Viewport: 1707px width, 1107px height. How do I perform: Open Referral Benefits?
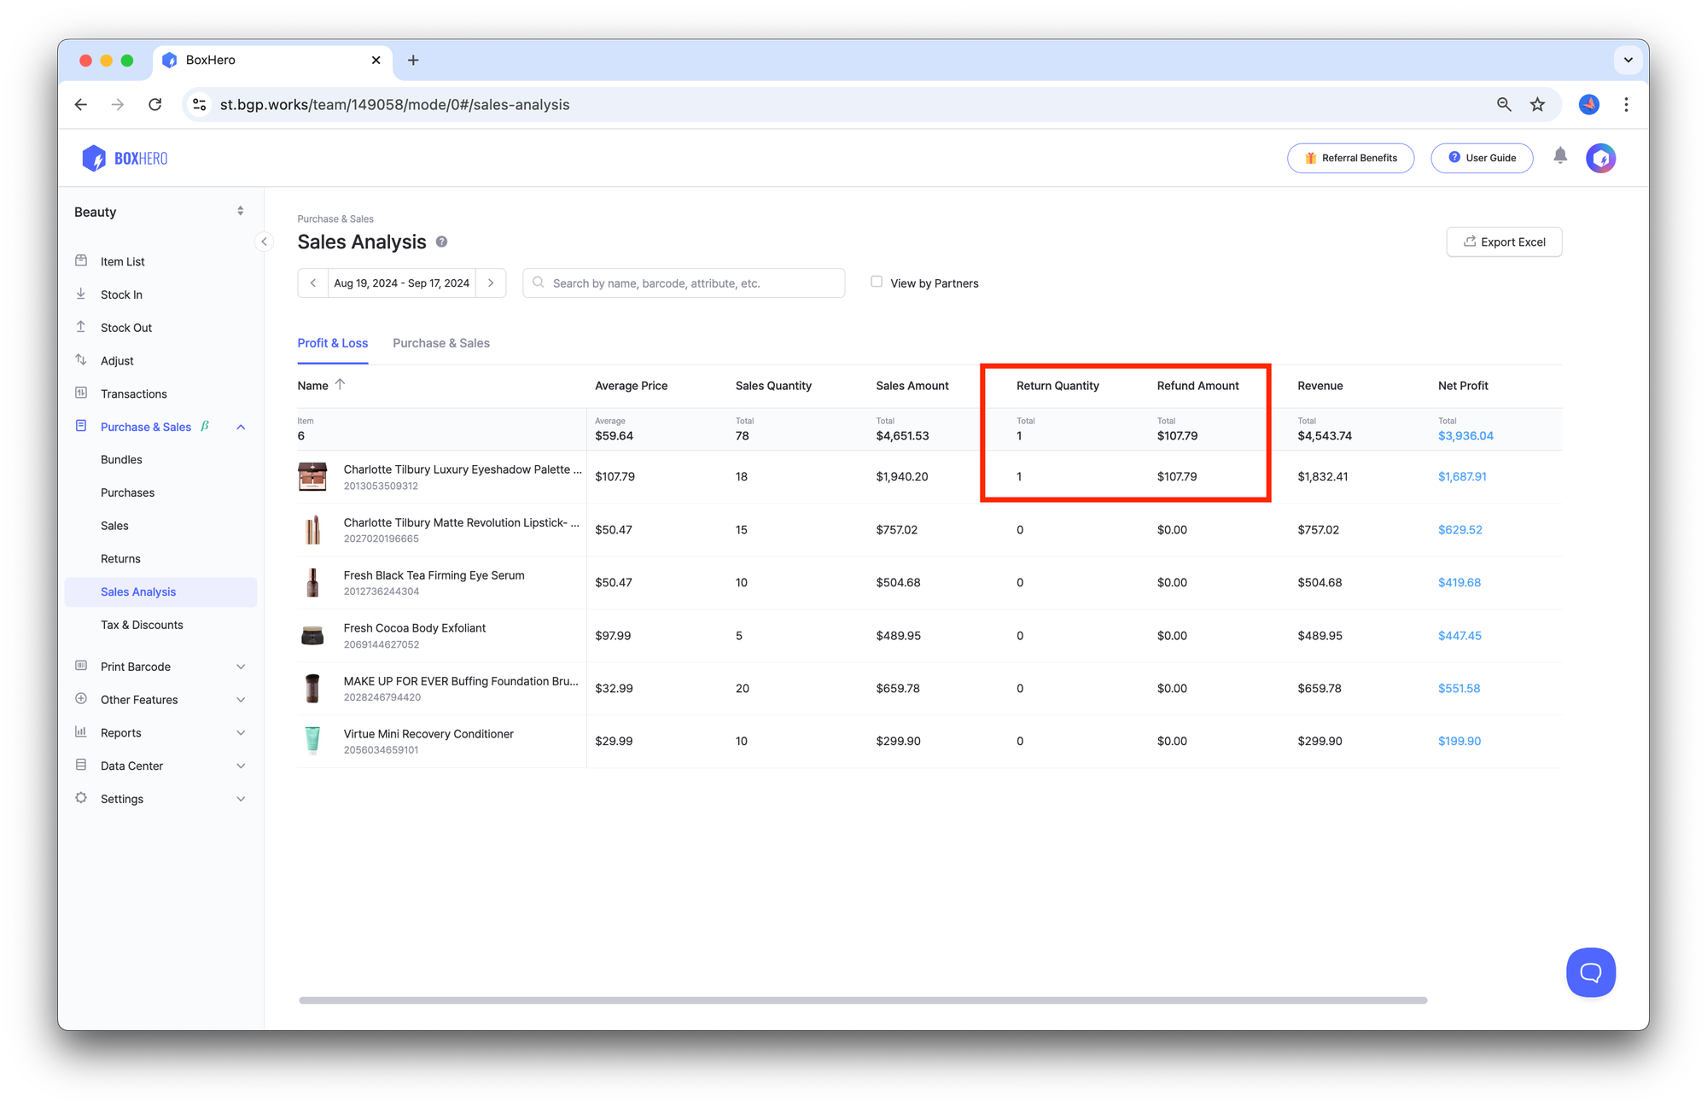(1350, 158)
